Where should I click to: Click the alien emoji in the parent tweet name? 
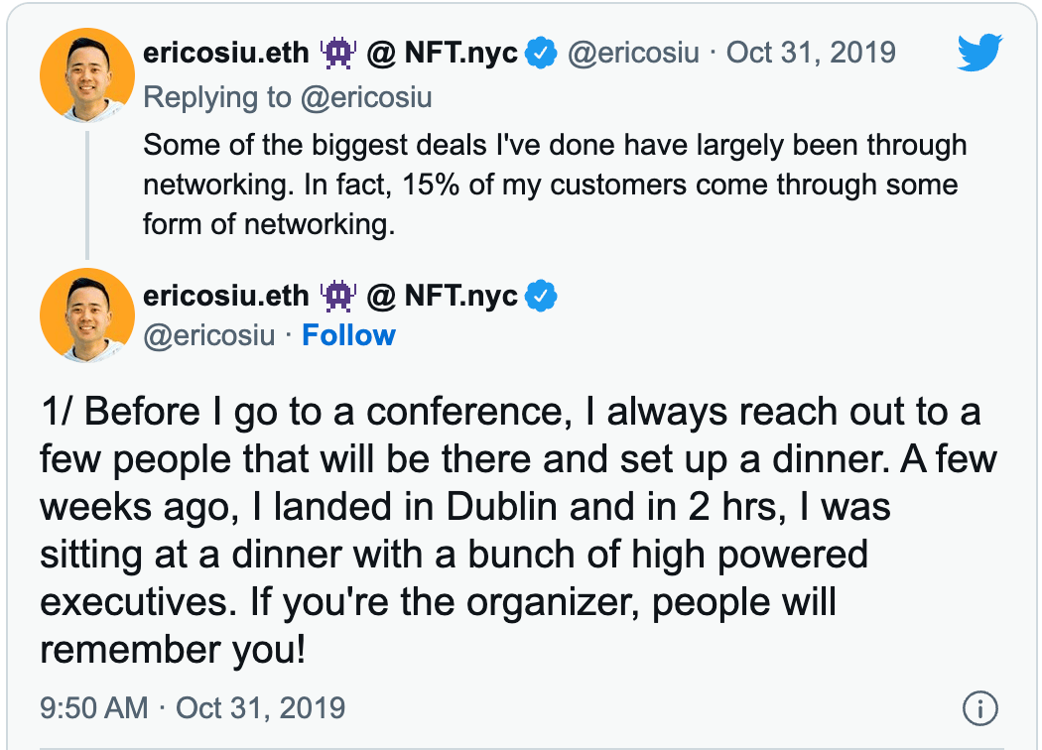coord(339,53)
